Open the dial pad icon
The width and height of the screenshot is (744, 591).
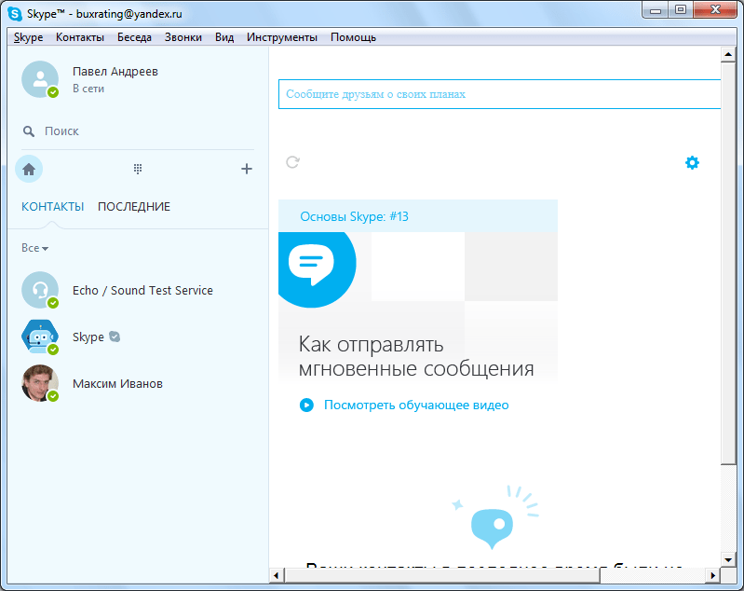pos(138,169)
